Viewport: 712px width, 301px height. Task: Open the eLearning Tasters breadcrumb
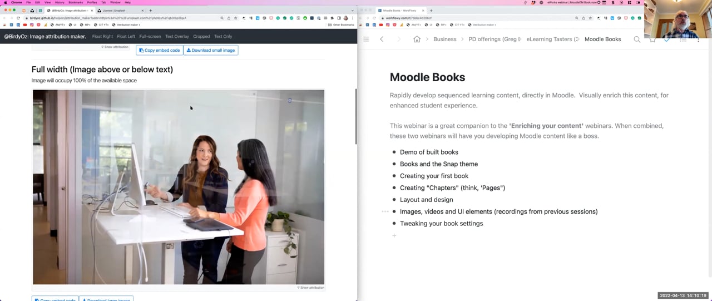point(553,39)
